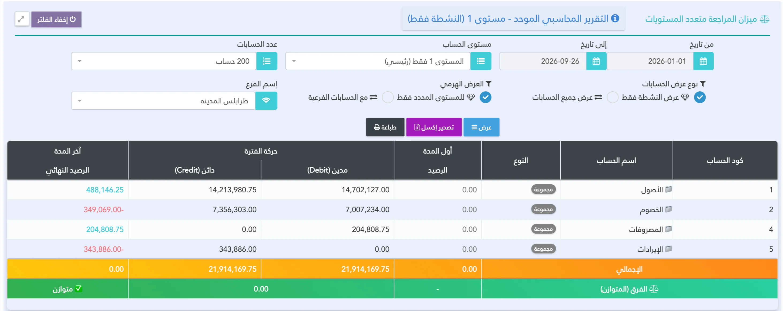783x311 pixels.
Task: Click the numbered list icon beside عدد الحسابات
Action: [267, 61]
